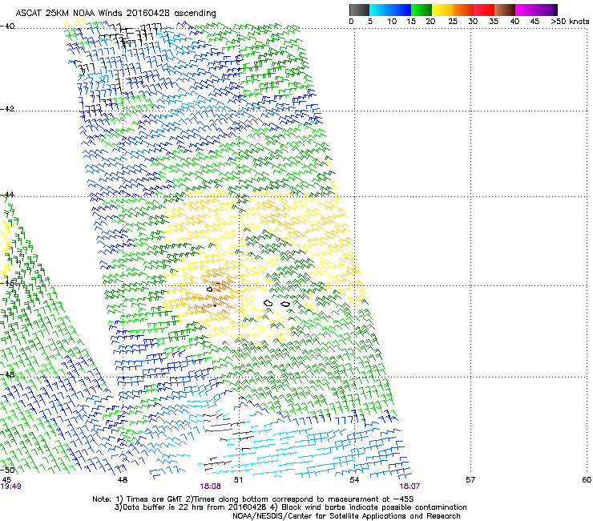Click the longitude axis label '57'

pyautogui.click(x=470, y=480)
